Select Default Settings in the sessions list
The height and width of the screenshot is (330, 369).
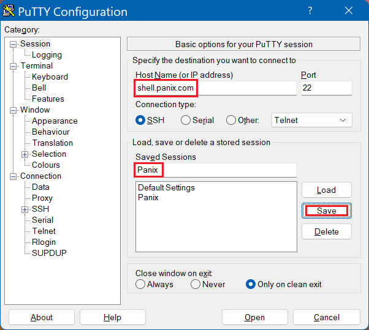(x=166, y=188)
